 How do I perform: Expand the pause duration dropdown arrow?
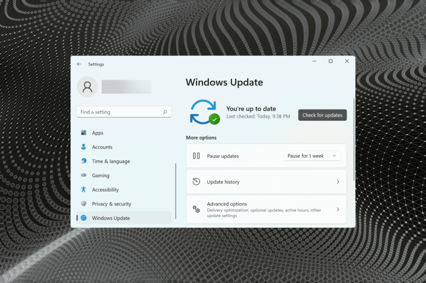pos(334,156)
